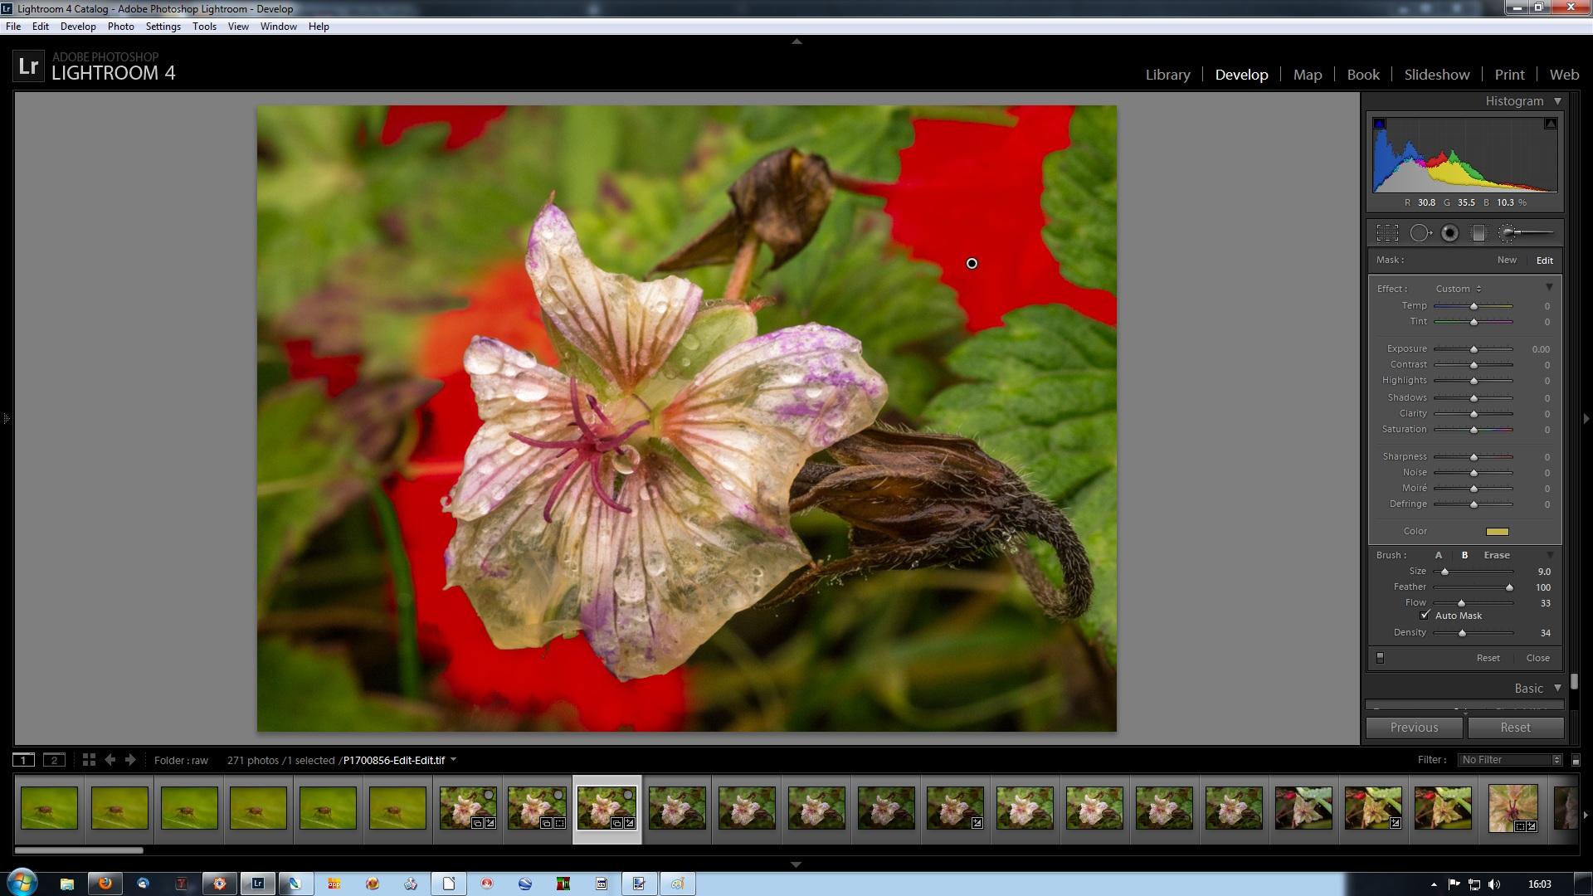Collapse the Histogram panel

(1557, 101)
